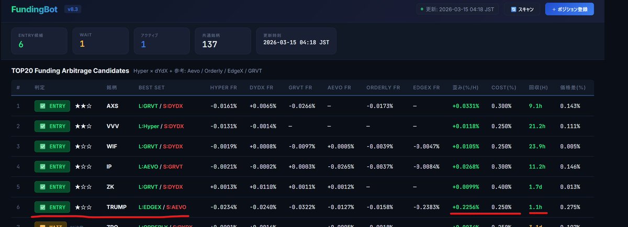Click L:EDGEX / S:AEVO best set

click(163, 207)
